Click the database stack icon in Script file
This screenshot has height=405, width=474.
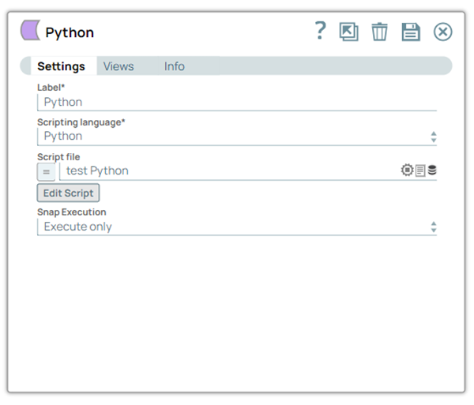[432, 171]
